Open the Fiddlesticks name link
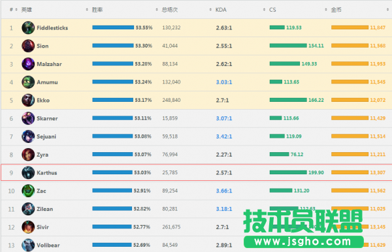Image resolution: width=392 pixels, height=252 pixels. click(52, 27)
